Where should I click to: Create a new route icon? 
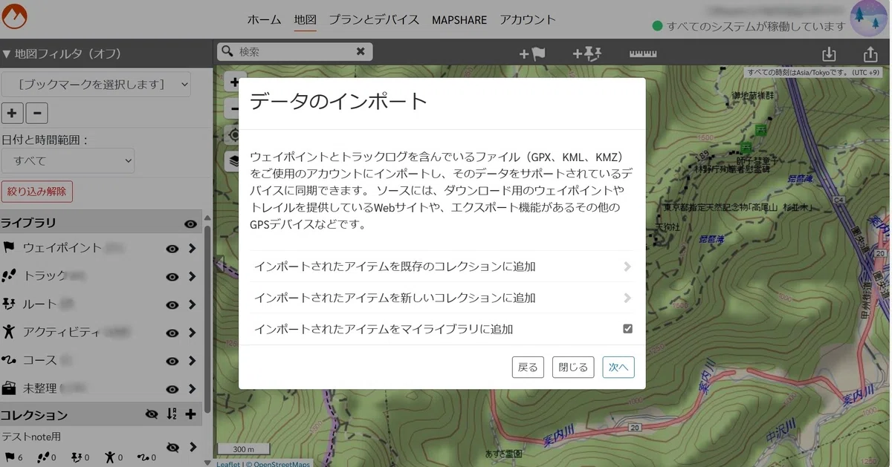587,53
